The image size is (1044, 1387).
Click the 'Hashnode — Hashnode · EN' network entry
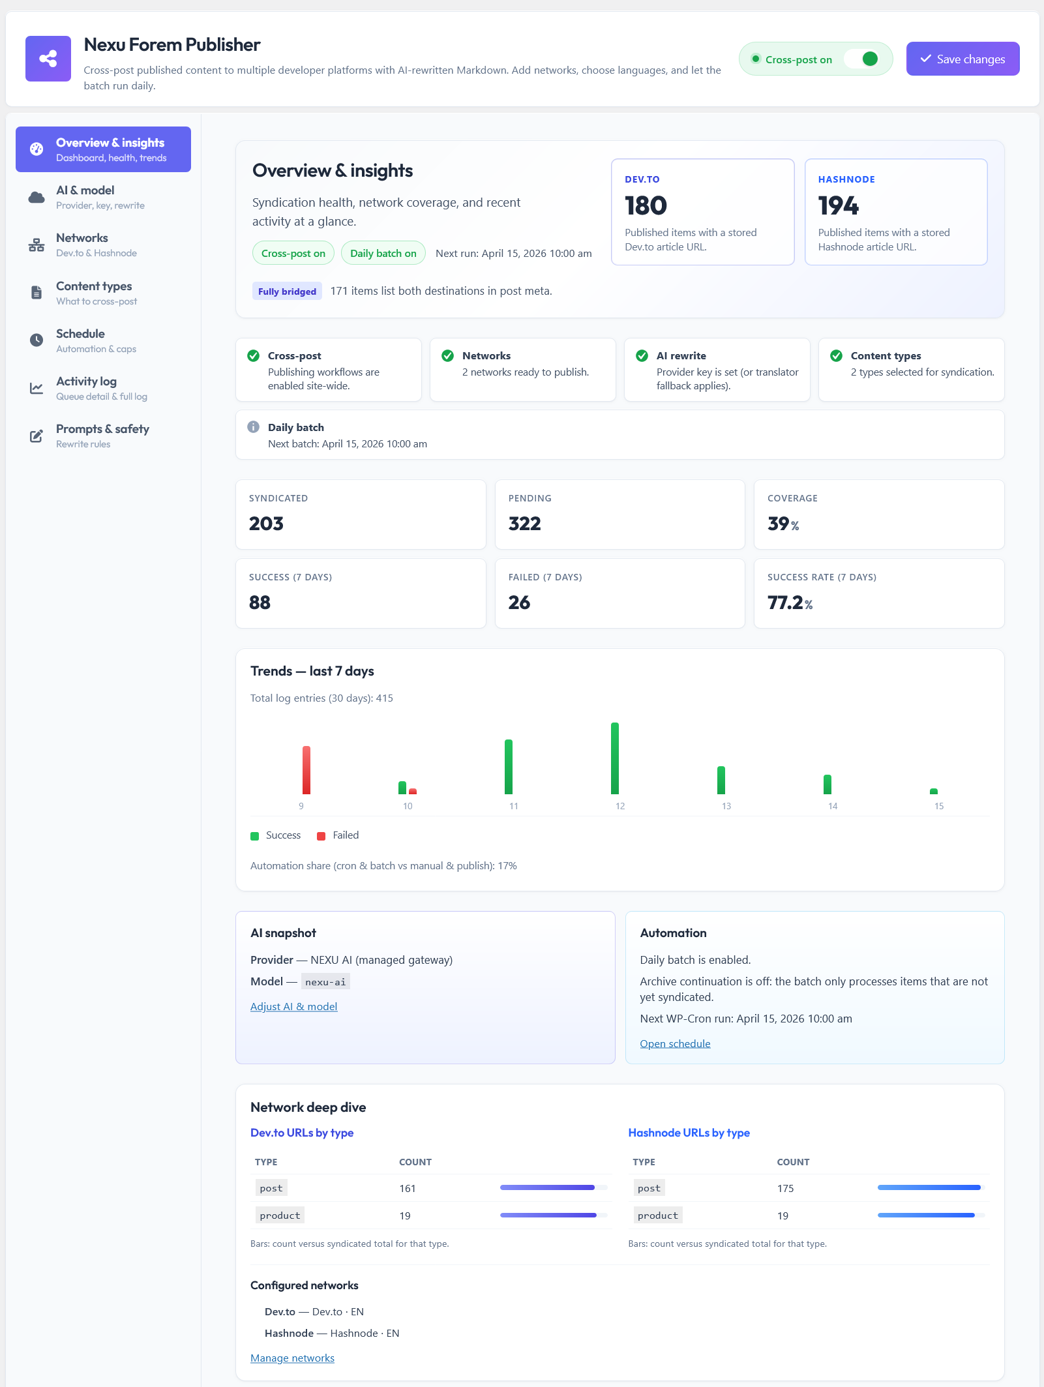coord(332,1333)
